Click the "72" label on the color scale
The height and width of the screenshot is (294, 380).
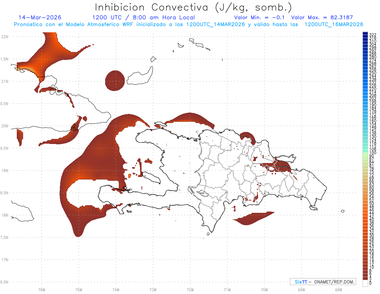pyautogui.click(x=371, y=175)
